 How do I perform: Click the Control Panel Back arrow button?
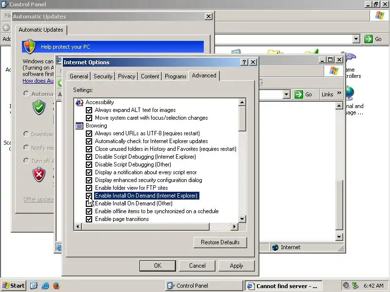[x=6, y=27]
